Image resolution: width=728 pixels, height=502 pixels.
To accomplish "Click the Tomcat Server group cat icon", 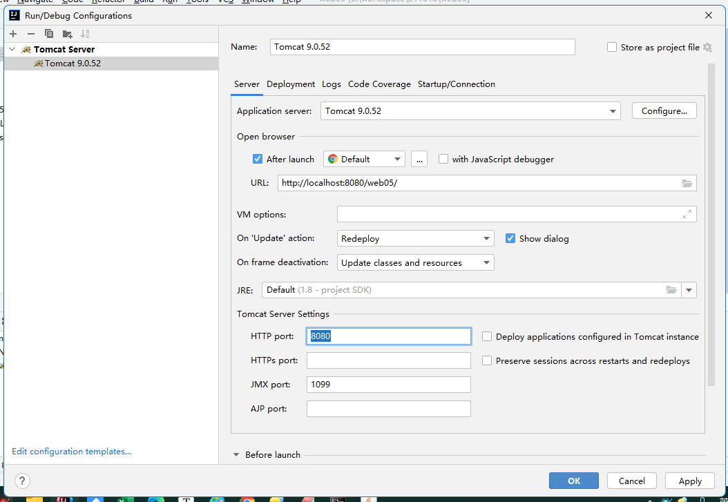I will click(x=26, y=50).
